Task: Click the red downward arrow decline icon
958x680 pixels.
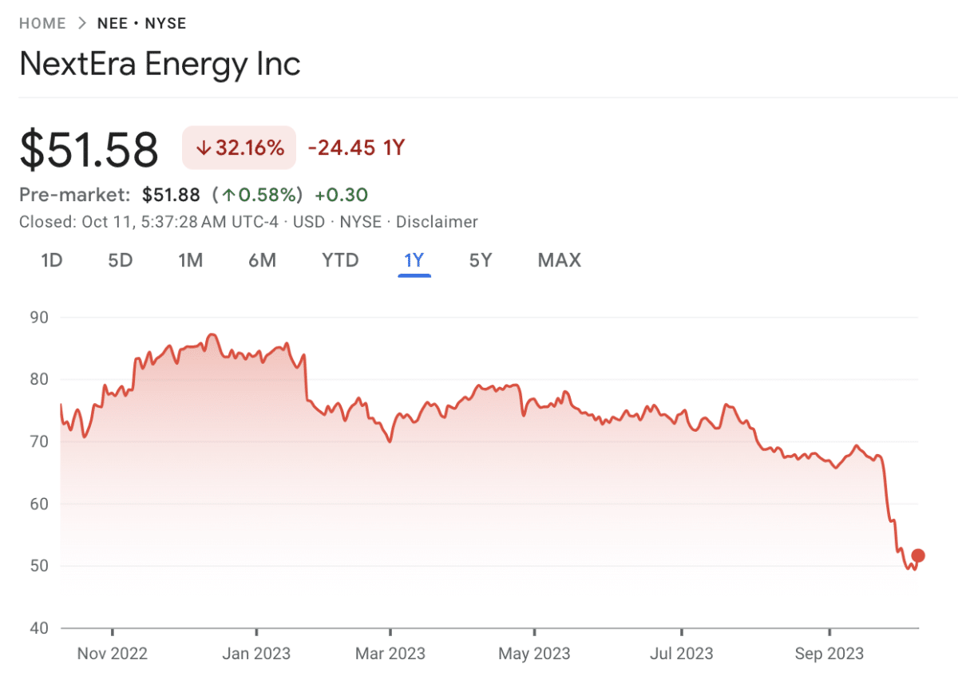Action: tap(204, 148)
